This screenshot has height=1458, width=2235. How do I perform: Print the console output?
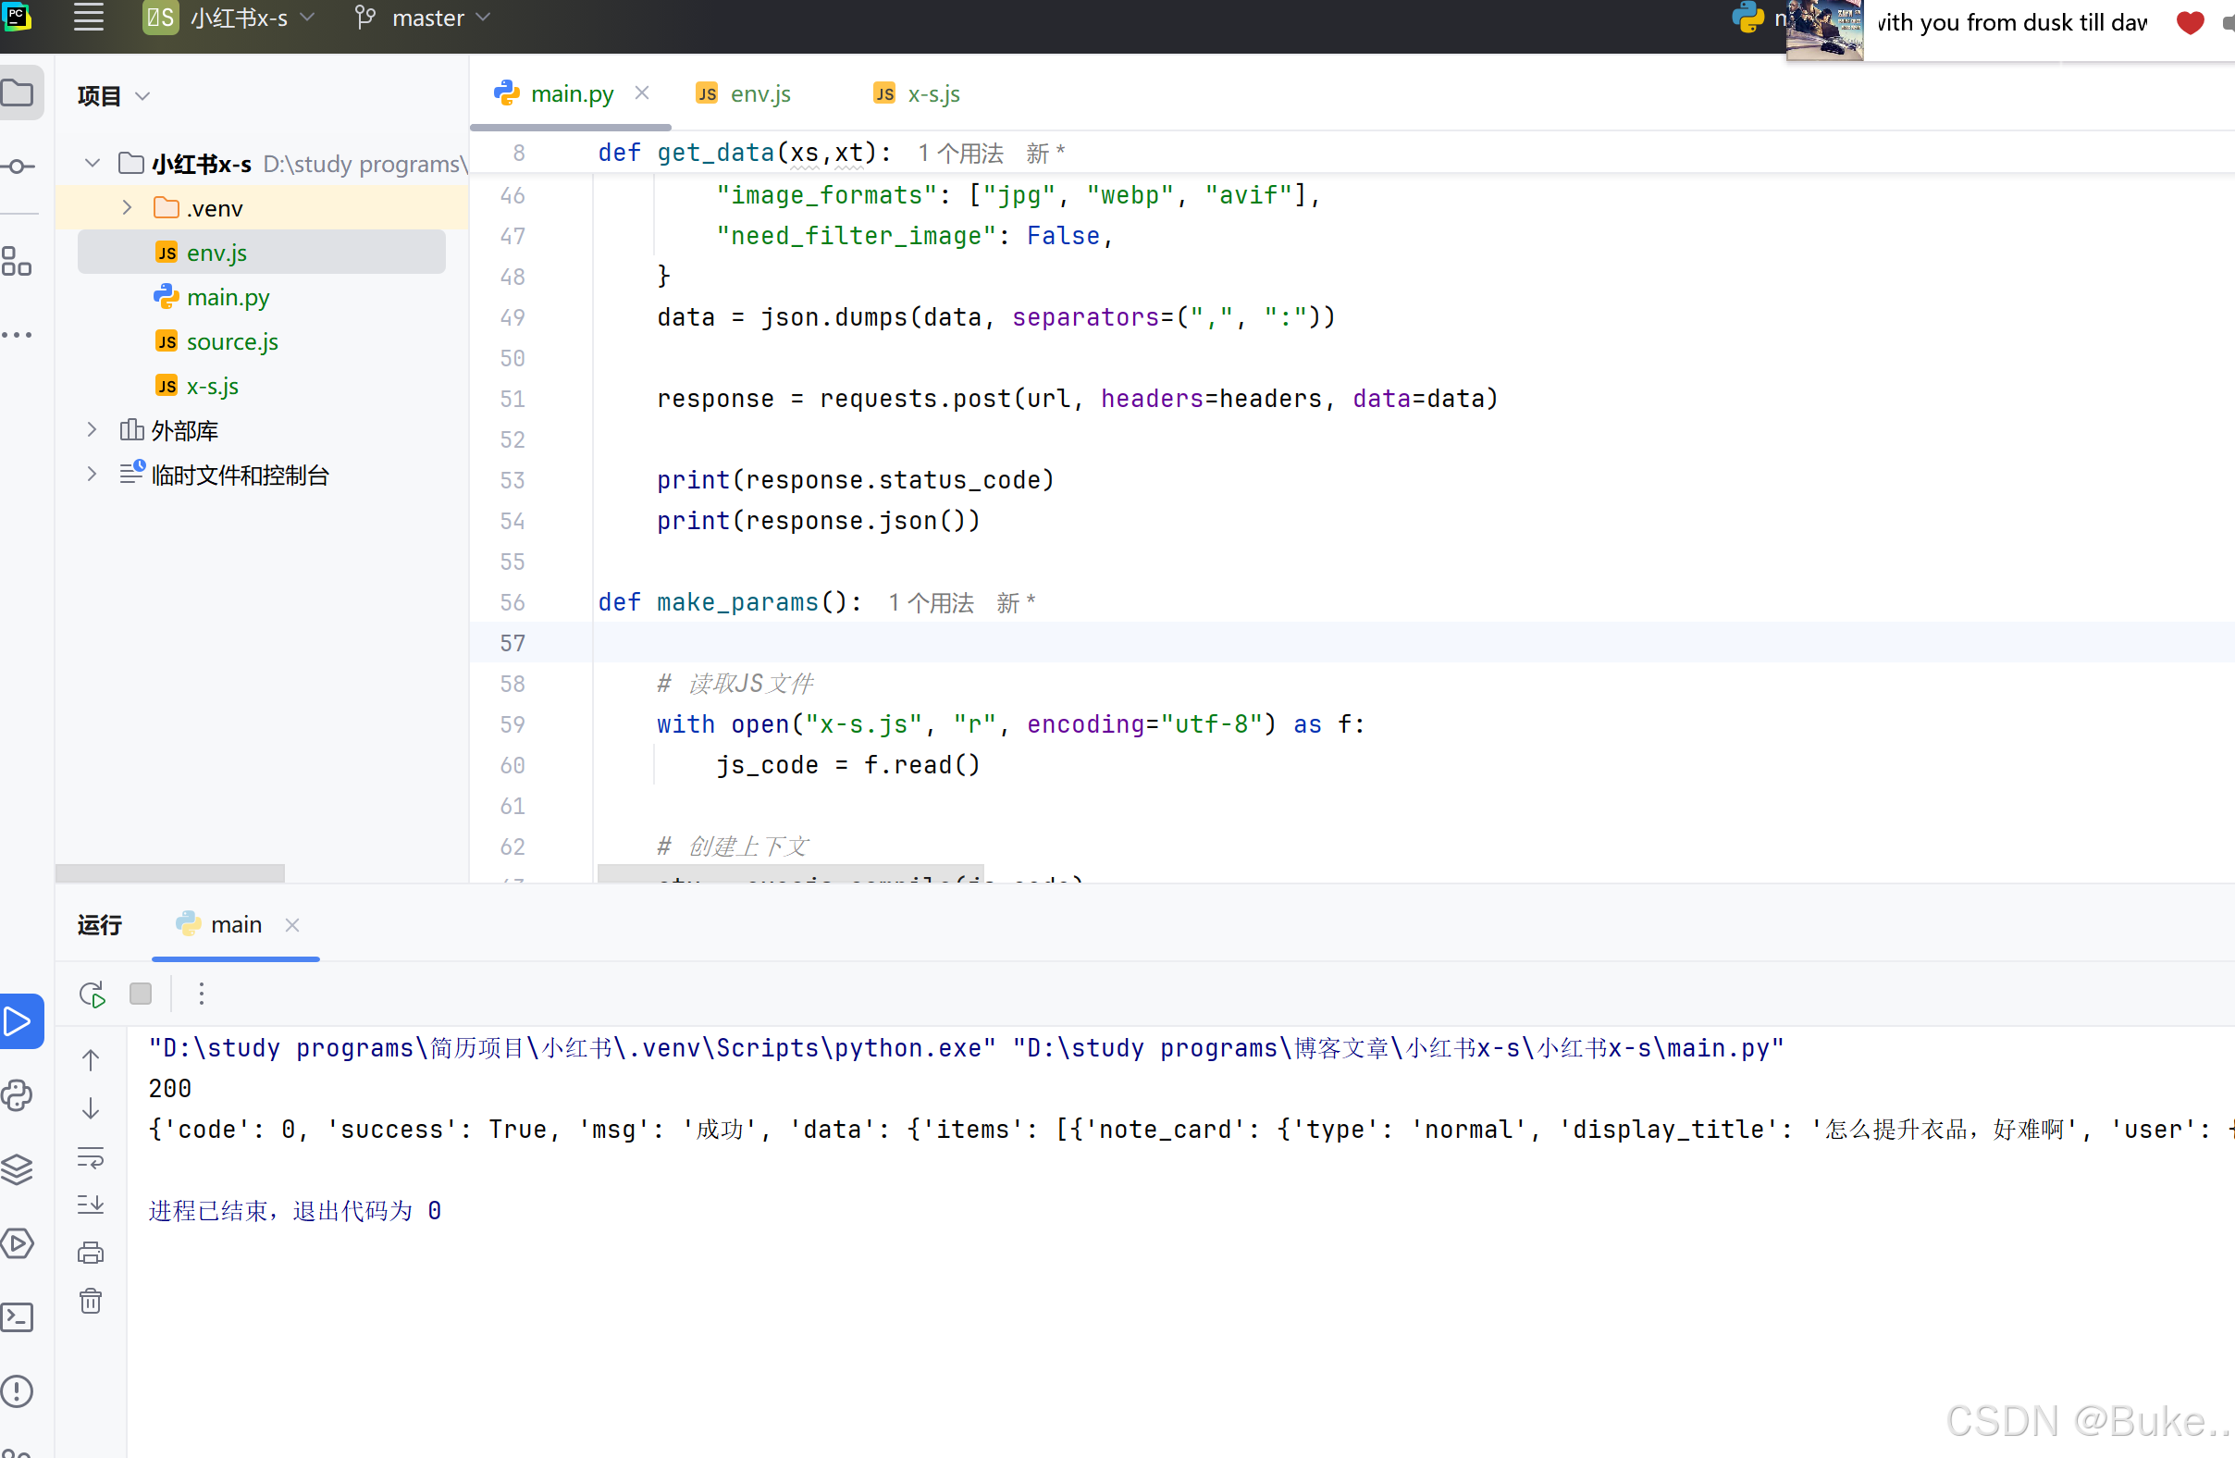pyautogui.click(x=90, y=1252)
